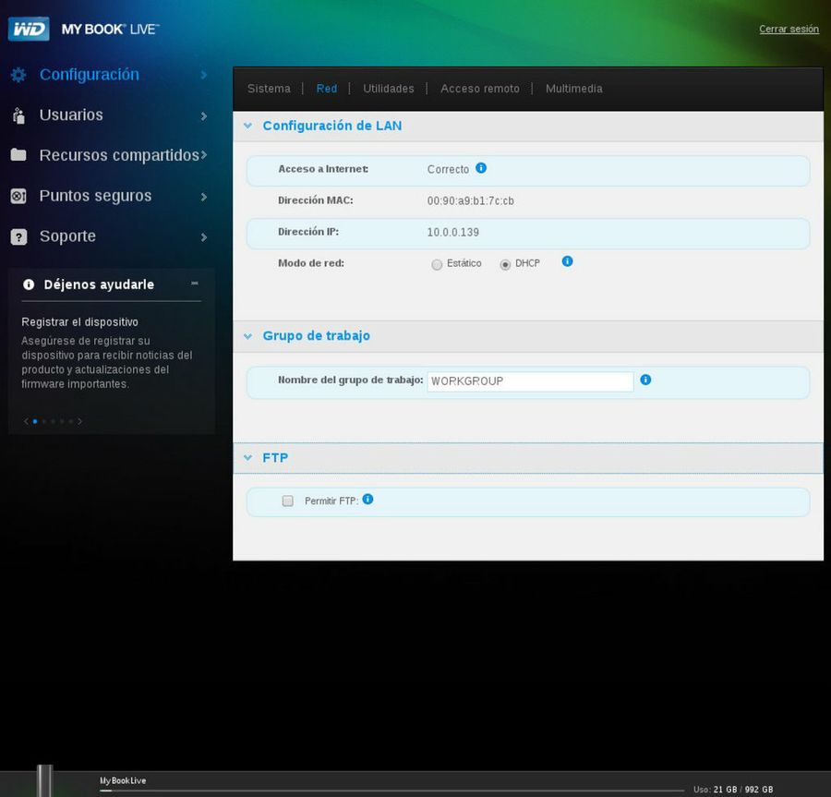
Task: Switch to the Utilidades tab
Action: point(388,89)
